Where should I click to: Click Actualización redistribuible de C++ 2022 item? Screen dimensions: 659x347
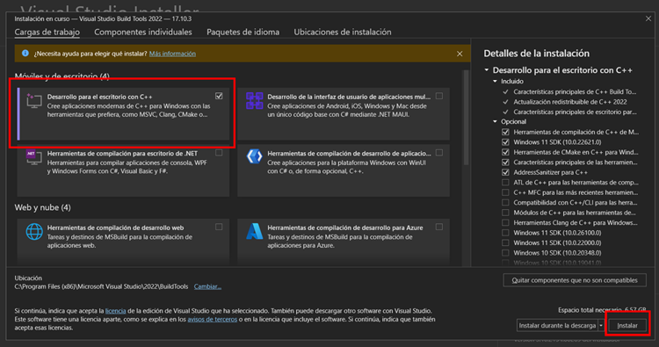(570, 102)
